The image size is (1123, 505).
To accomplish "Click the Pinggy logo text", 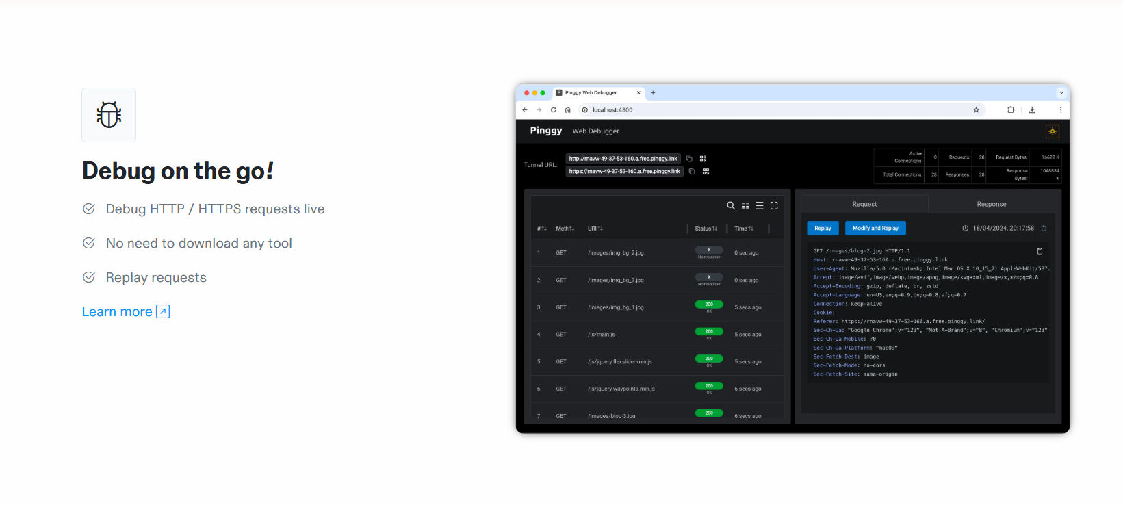I will coord(546,131).
